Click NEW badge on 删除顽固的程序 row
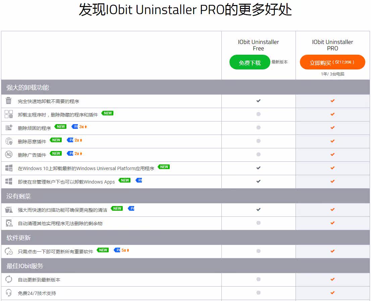371x301 pixels. click(61, 127)
